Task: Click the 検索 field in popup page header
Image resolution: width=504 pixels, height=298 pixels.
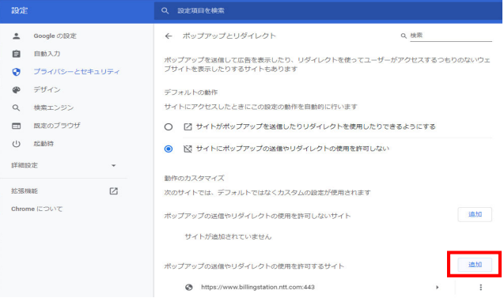Action: click(x=451, y=36)
